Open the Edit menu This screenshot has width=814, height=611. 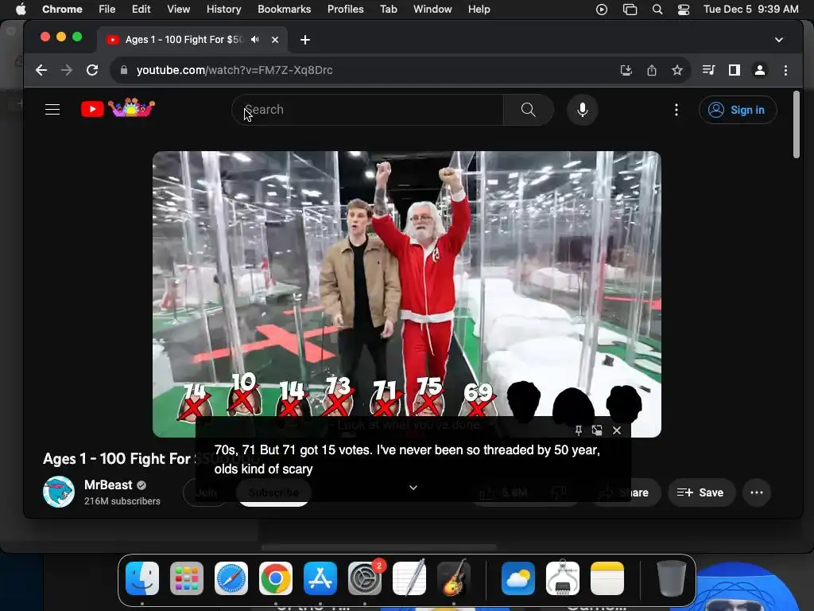click(x=141, y=10)
